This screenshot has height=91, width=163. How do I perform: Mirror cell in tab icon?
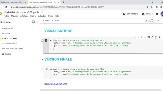point(156,37)
